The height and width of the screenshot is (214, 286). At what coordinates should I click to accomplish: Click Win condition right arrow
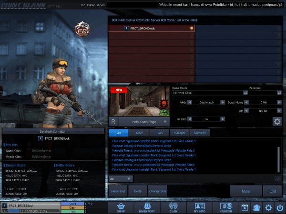coord(279,111)
